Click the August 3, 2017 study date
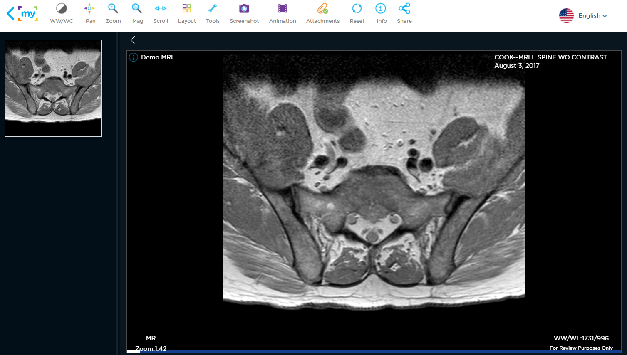This screenshot has width=627, height=355. pos(517,66)
